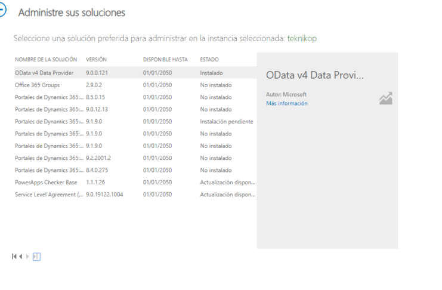Click the Instalado status cell
442x290 pixels.
(211, 73)
